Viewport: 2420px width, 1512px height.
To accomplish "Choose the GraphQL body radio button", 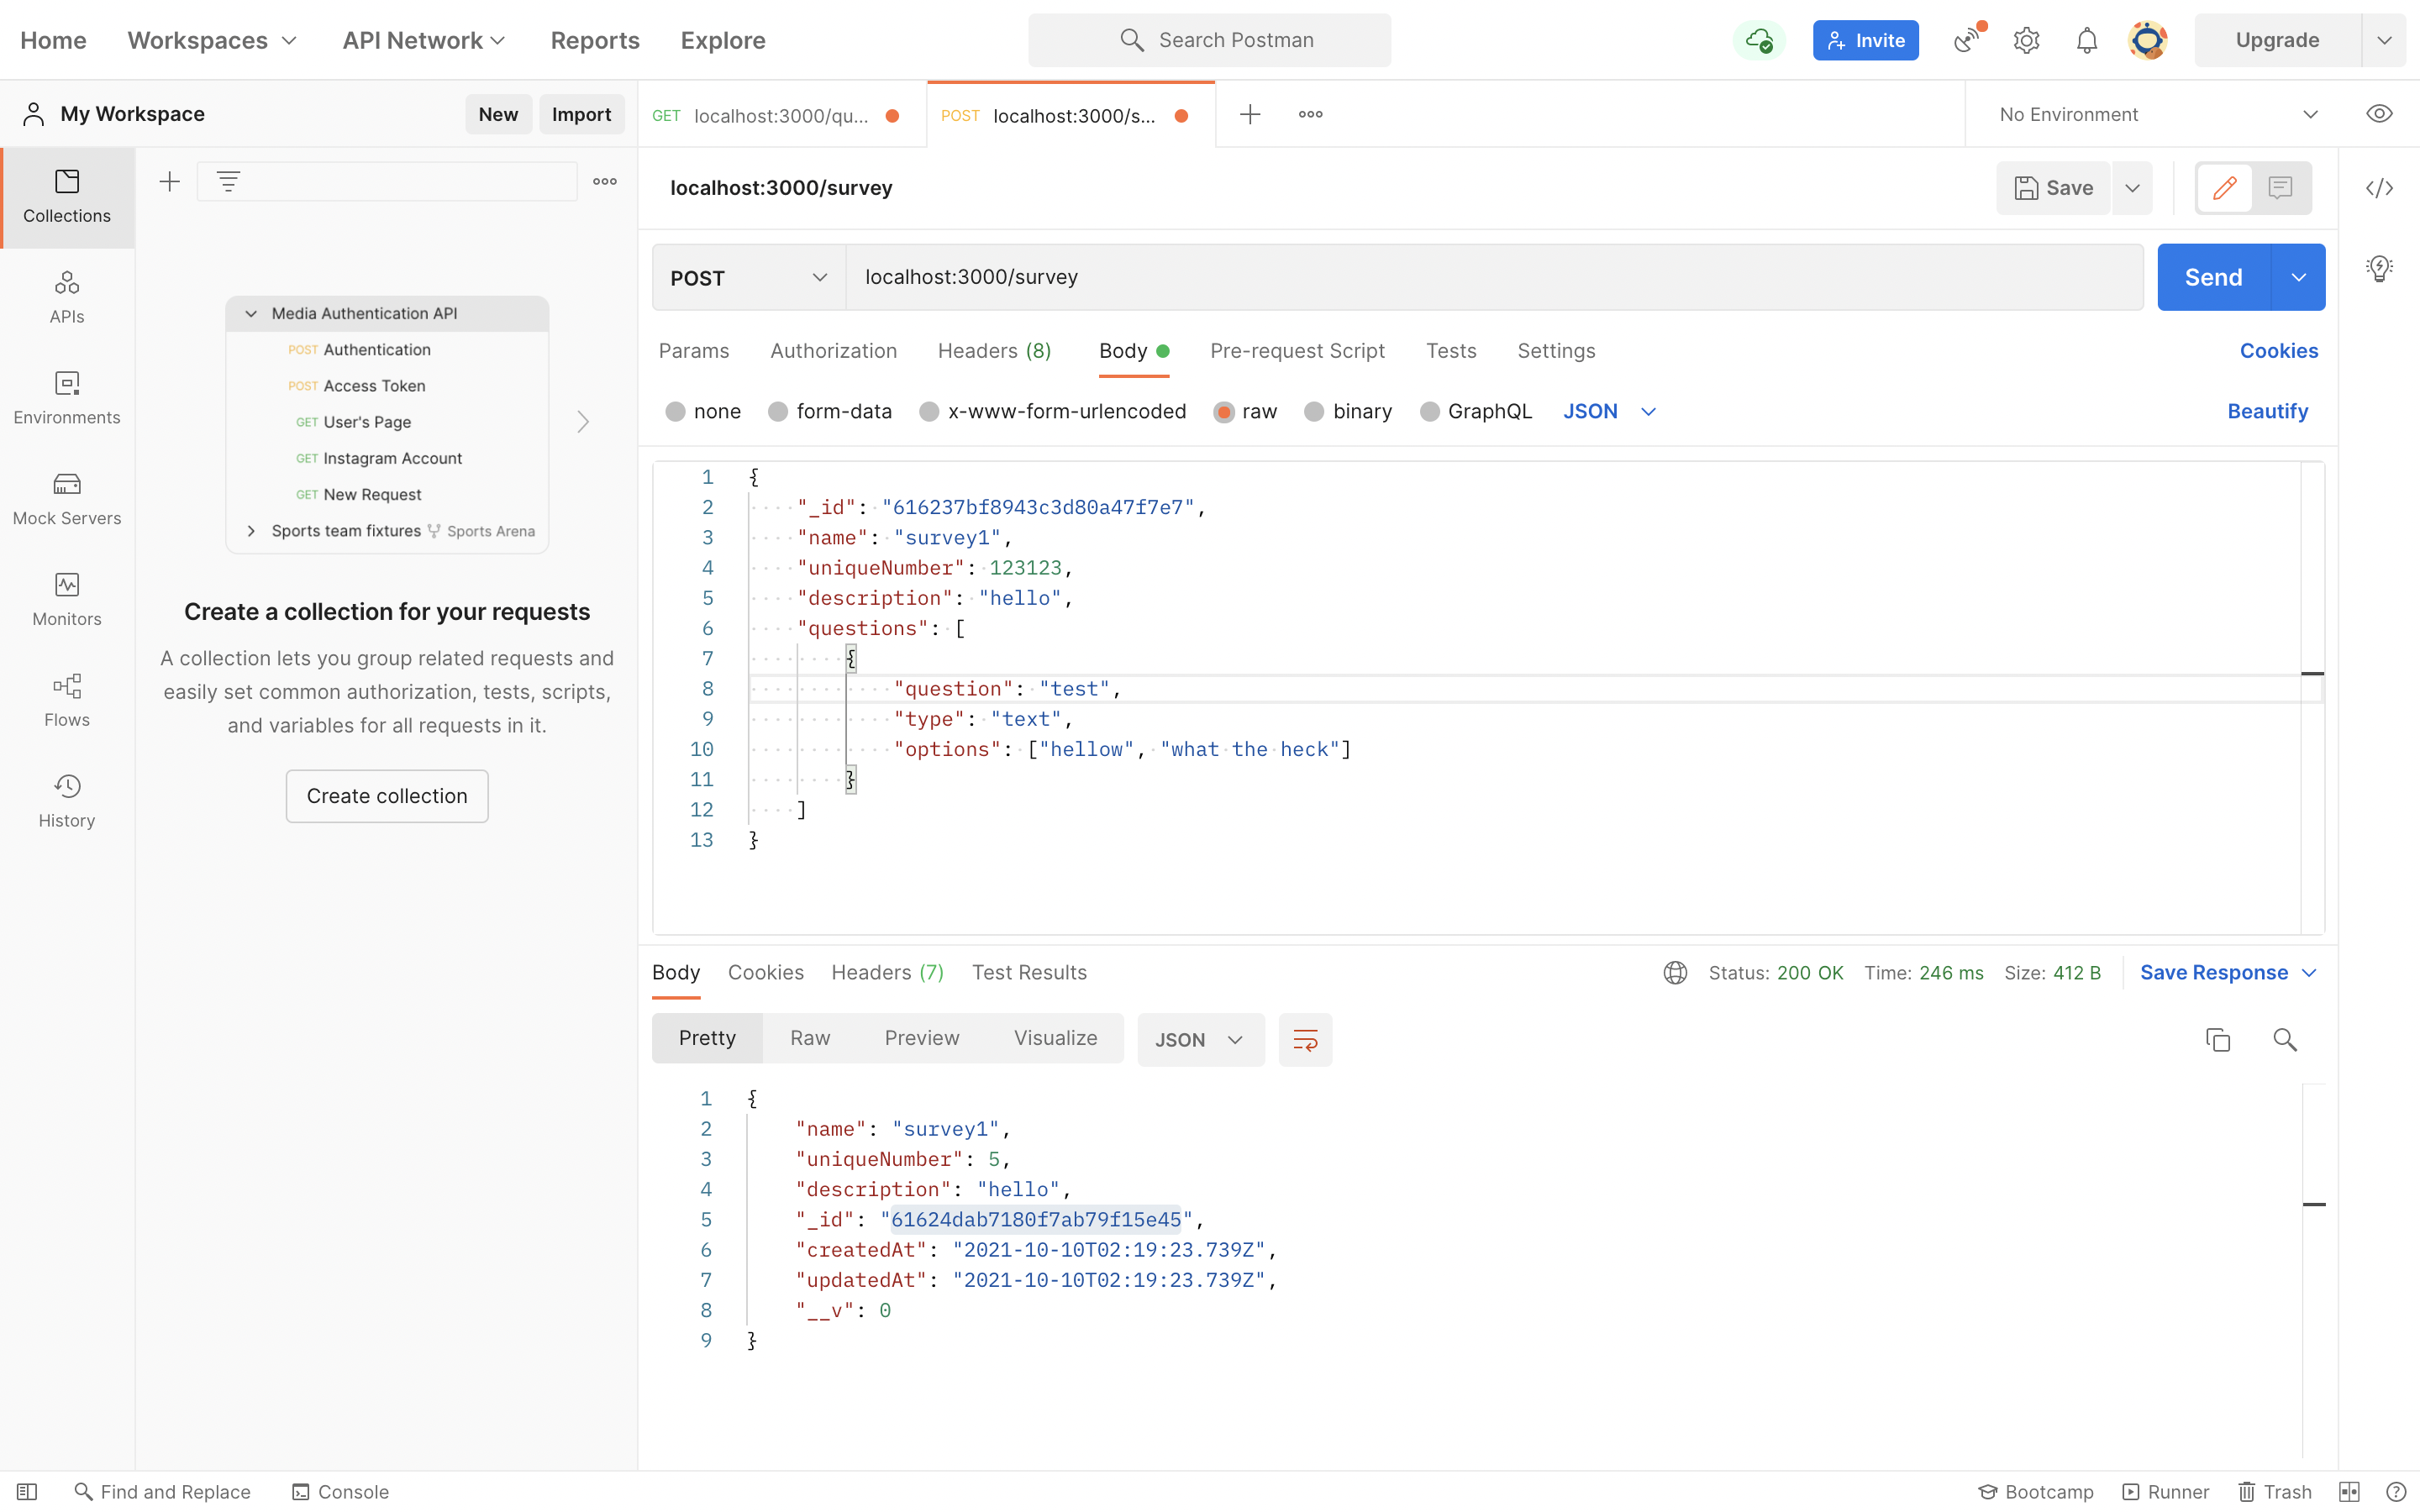I will (x=1429, y=412).
